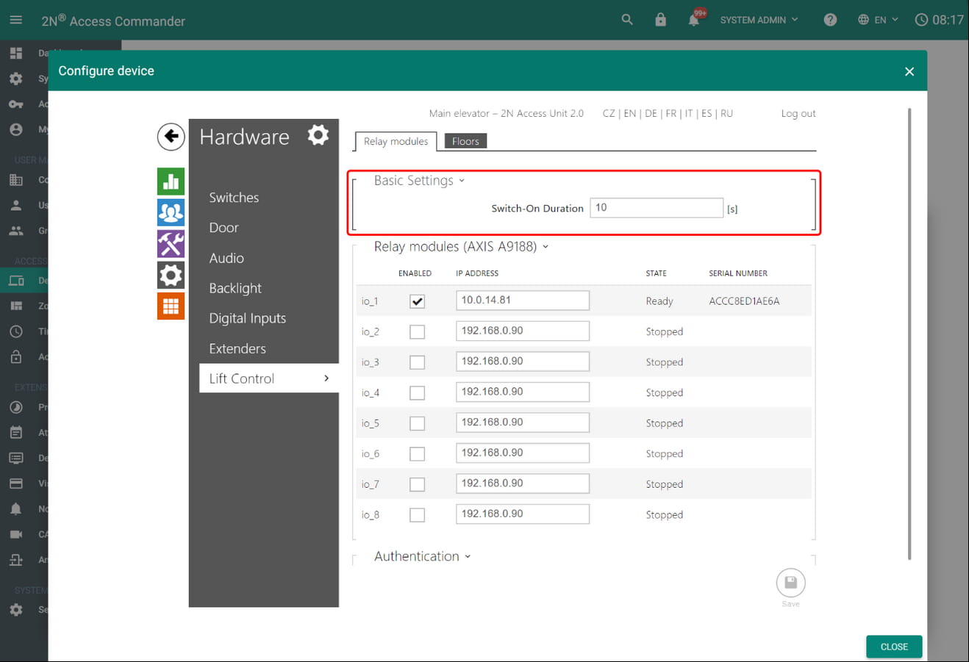Image resolution: width=969 pixels, height=662 pixels.
Task: Open the purple services tools icon
Action: click(171, 244)
